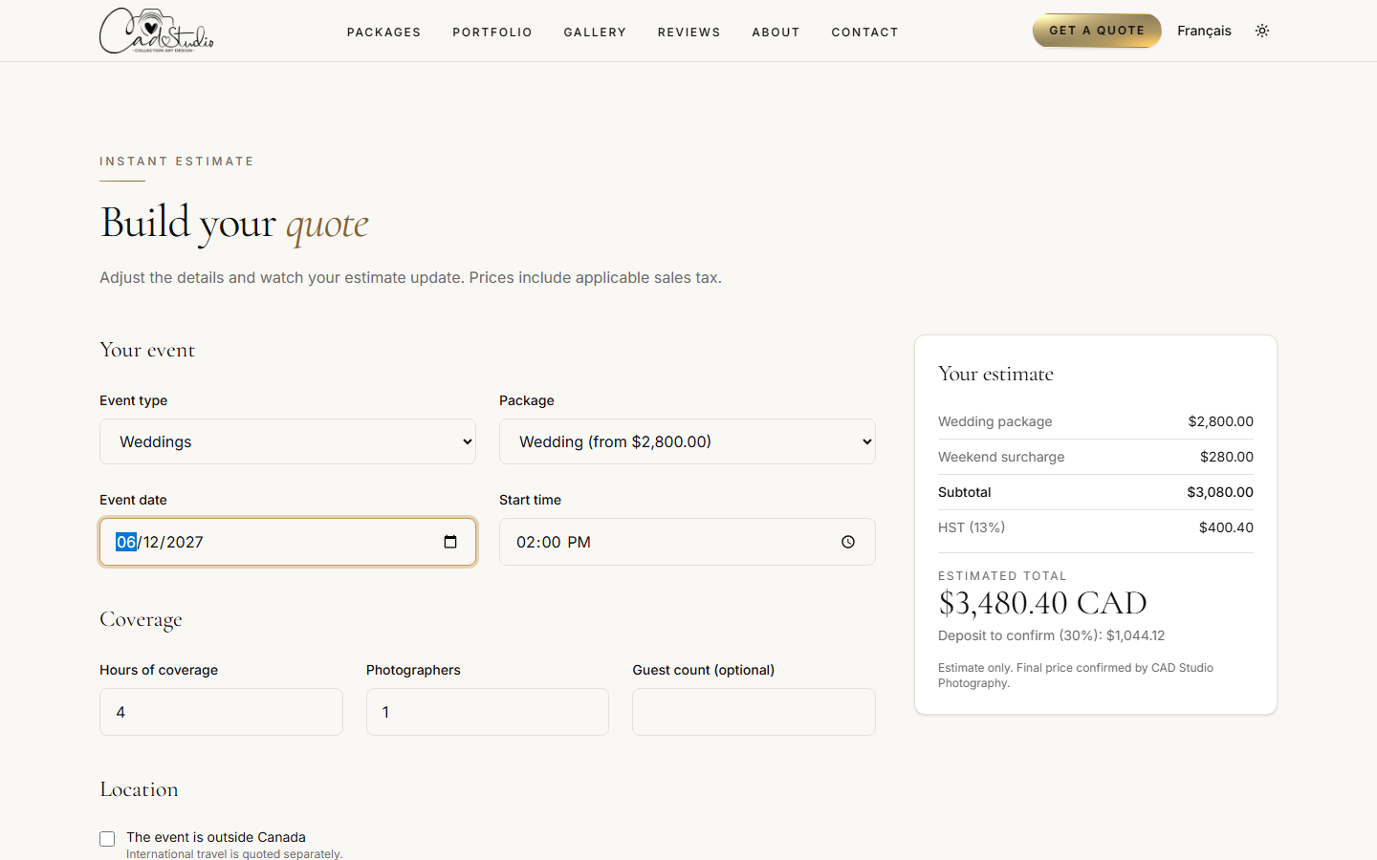This screenshot has height=860, width=1377.
Task: Expand the Event type Weddings dropdown
Action: pyautogui.click(x=288, y=441)
